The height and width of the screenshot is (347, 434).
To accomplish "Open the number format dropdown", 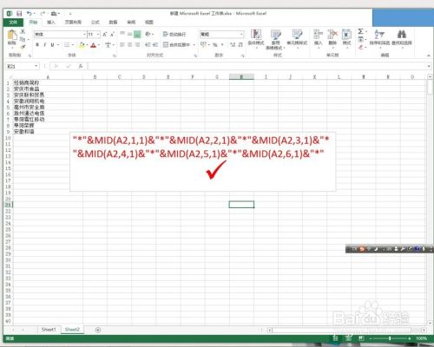I will [241, 35].
